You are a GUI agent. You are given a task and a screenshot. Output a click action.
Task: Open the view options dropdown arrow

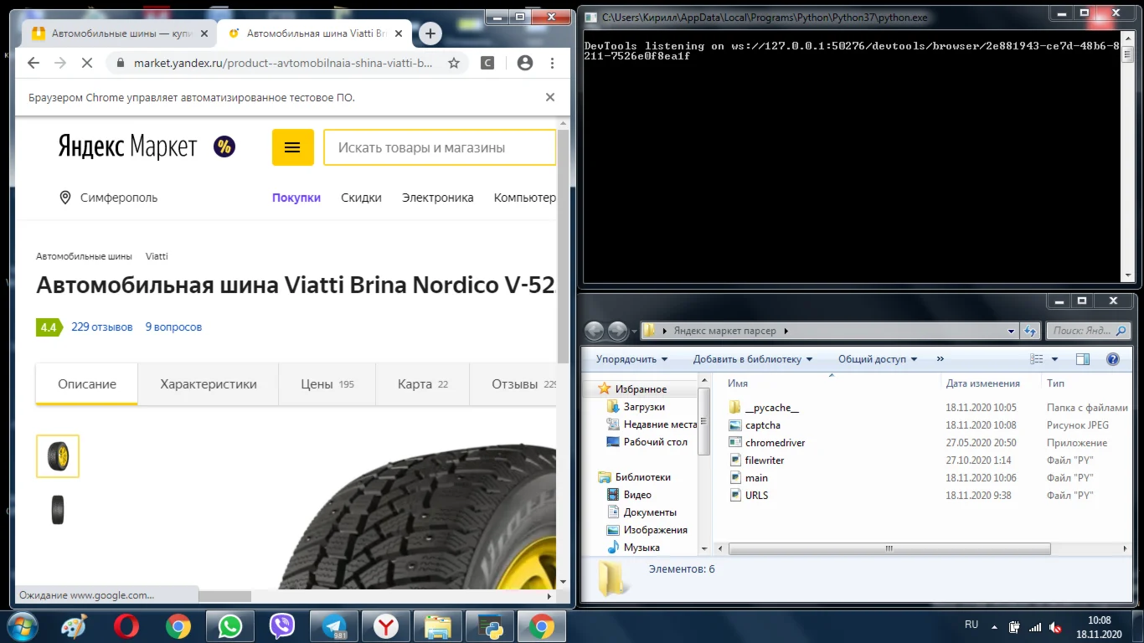point(1054,359)
